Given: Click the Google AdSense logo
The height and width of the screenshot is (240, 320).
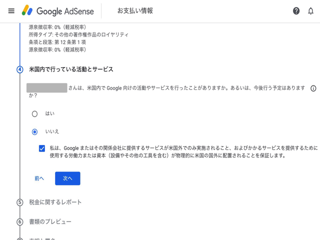Looking at the screenshot, I should [27, 10].
